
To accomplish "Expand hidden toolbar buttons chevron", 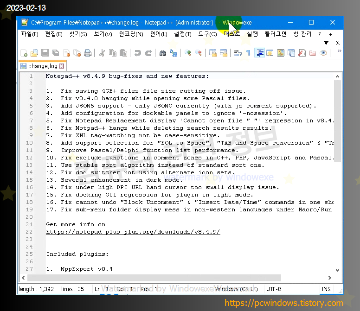I will point(339,51).
